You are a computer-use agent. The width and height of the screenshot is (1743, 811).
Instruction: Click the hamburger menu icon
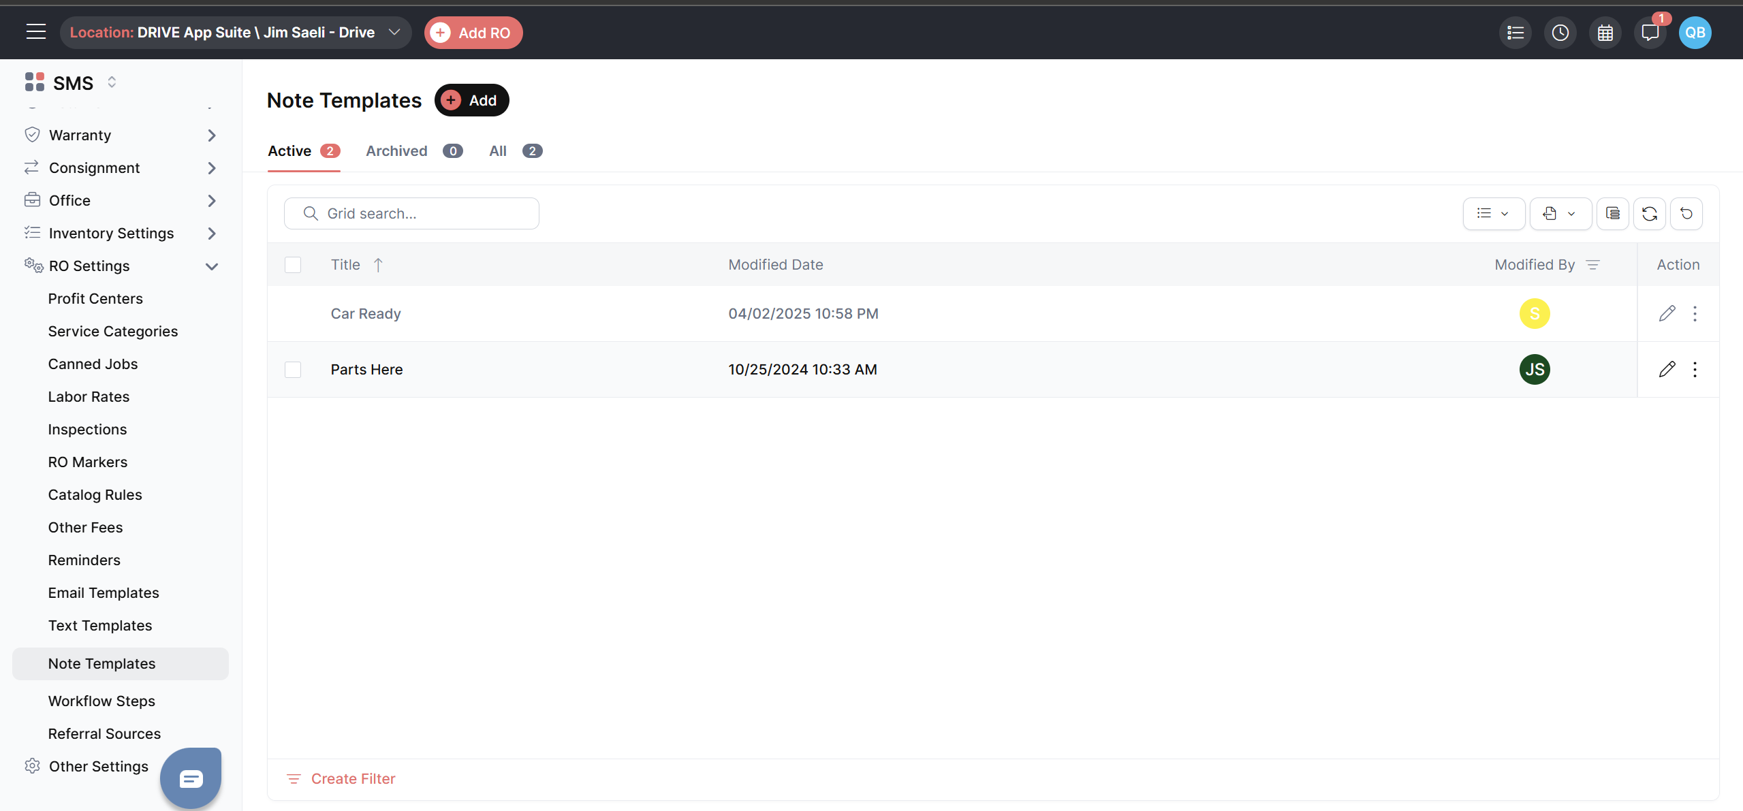(35, 32)
